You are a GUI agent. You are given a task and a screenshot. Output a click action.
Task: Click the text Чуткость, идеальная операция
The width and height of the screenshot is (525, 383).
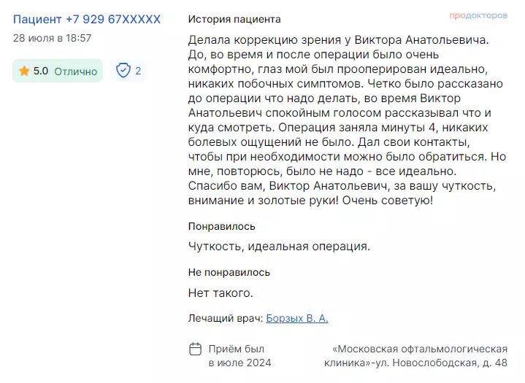pyautogui.click(x=279, y=247)
